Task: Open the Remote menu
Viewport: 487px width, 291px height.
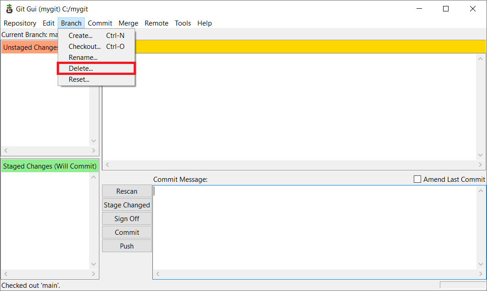Action: click(157, 23)
